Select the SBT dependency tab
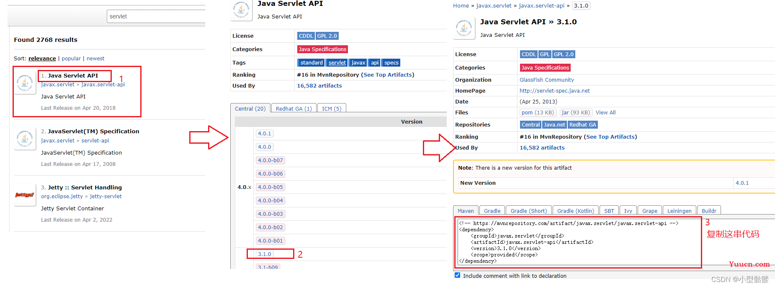Viewport: 775px width, 287px height. click(x=609, y=211)
